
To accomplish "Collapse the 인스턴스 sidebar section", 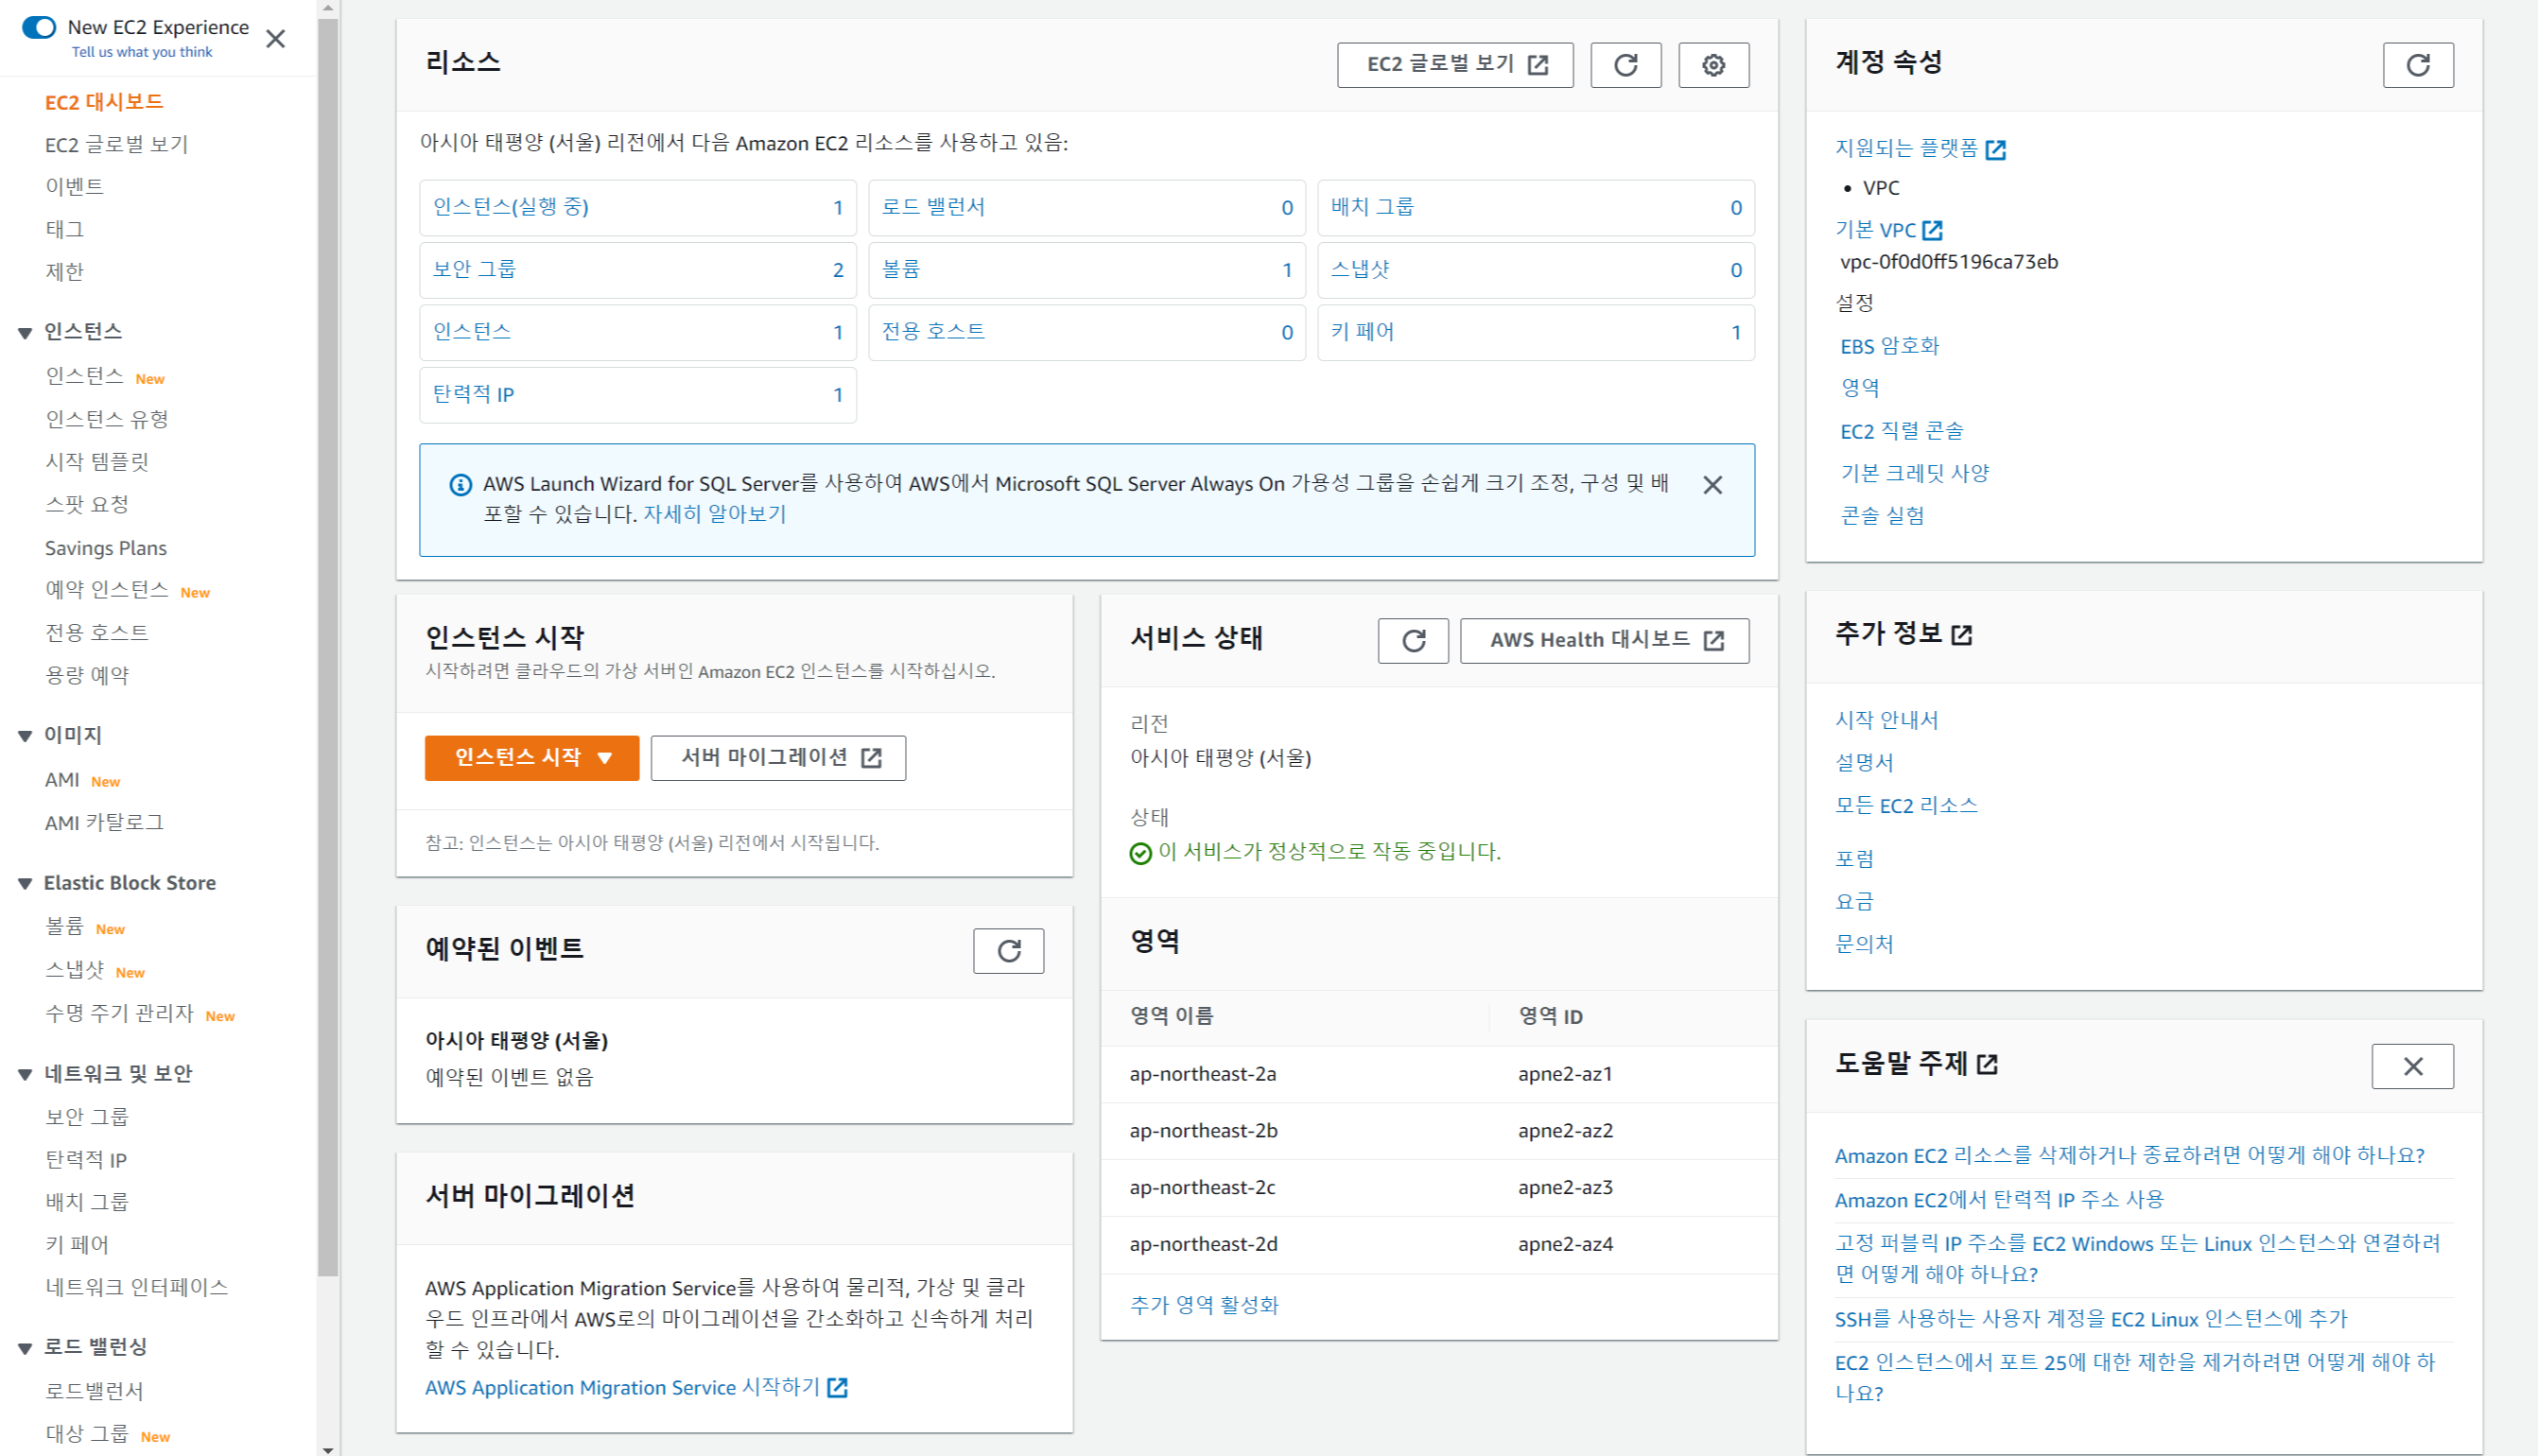I will pos(25,333).
